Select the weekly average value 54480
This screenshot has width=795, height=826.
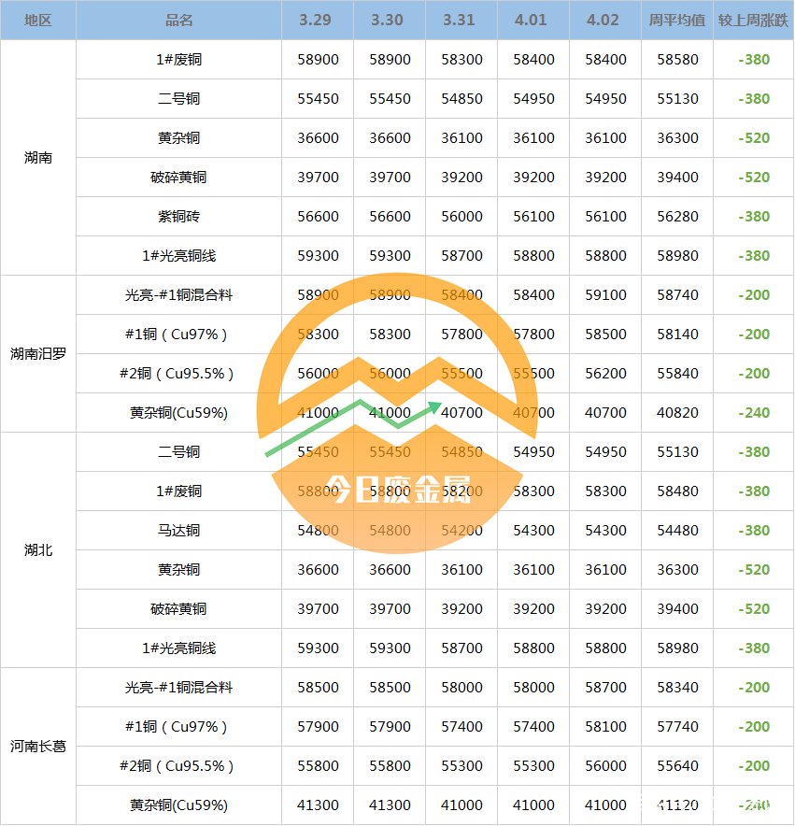click(677, 530)
